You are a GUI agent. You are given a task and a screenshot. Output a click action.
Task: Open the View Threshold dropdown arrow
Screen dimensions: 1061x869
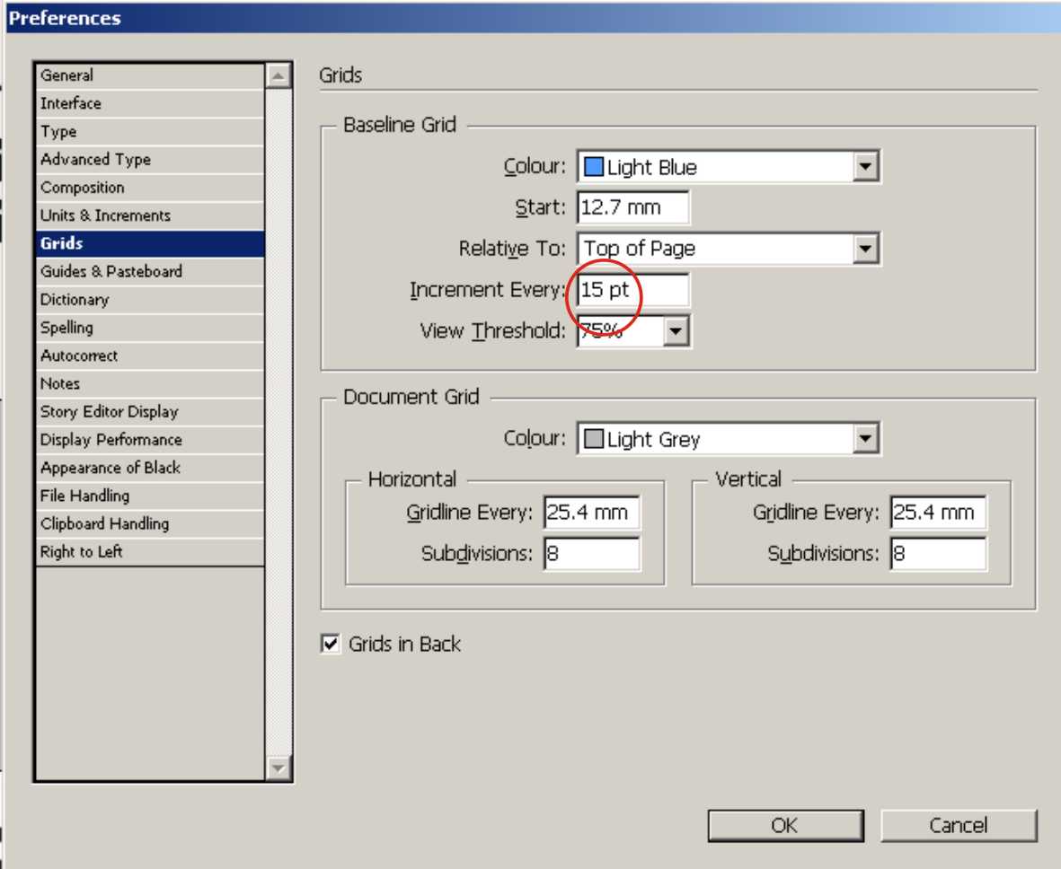pyautogui.click(x=676, y=331)
